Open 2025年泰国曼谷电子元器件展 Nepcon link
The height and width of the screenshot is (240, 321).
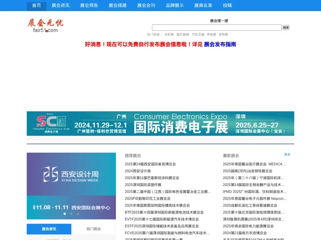click(x=255, y=199)
